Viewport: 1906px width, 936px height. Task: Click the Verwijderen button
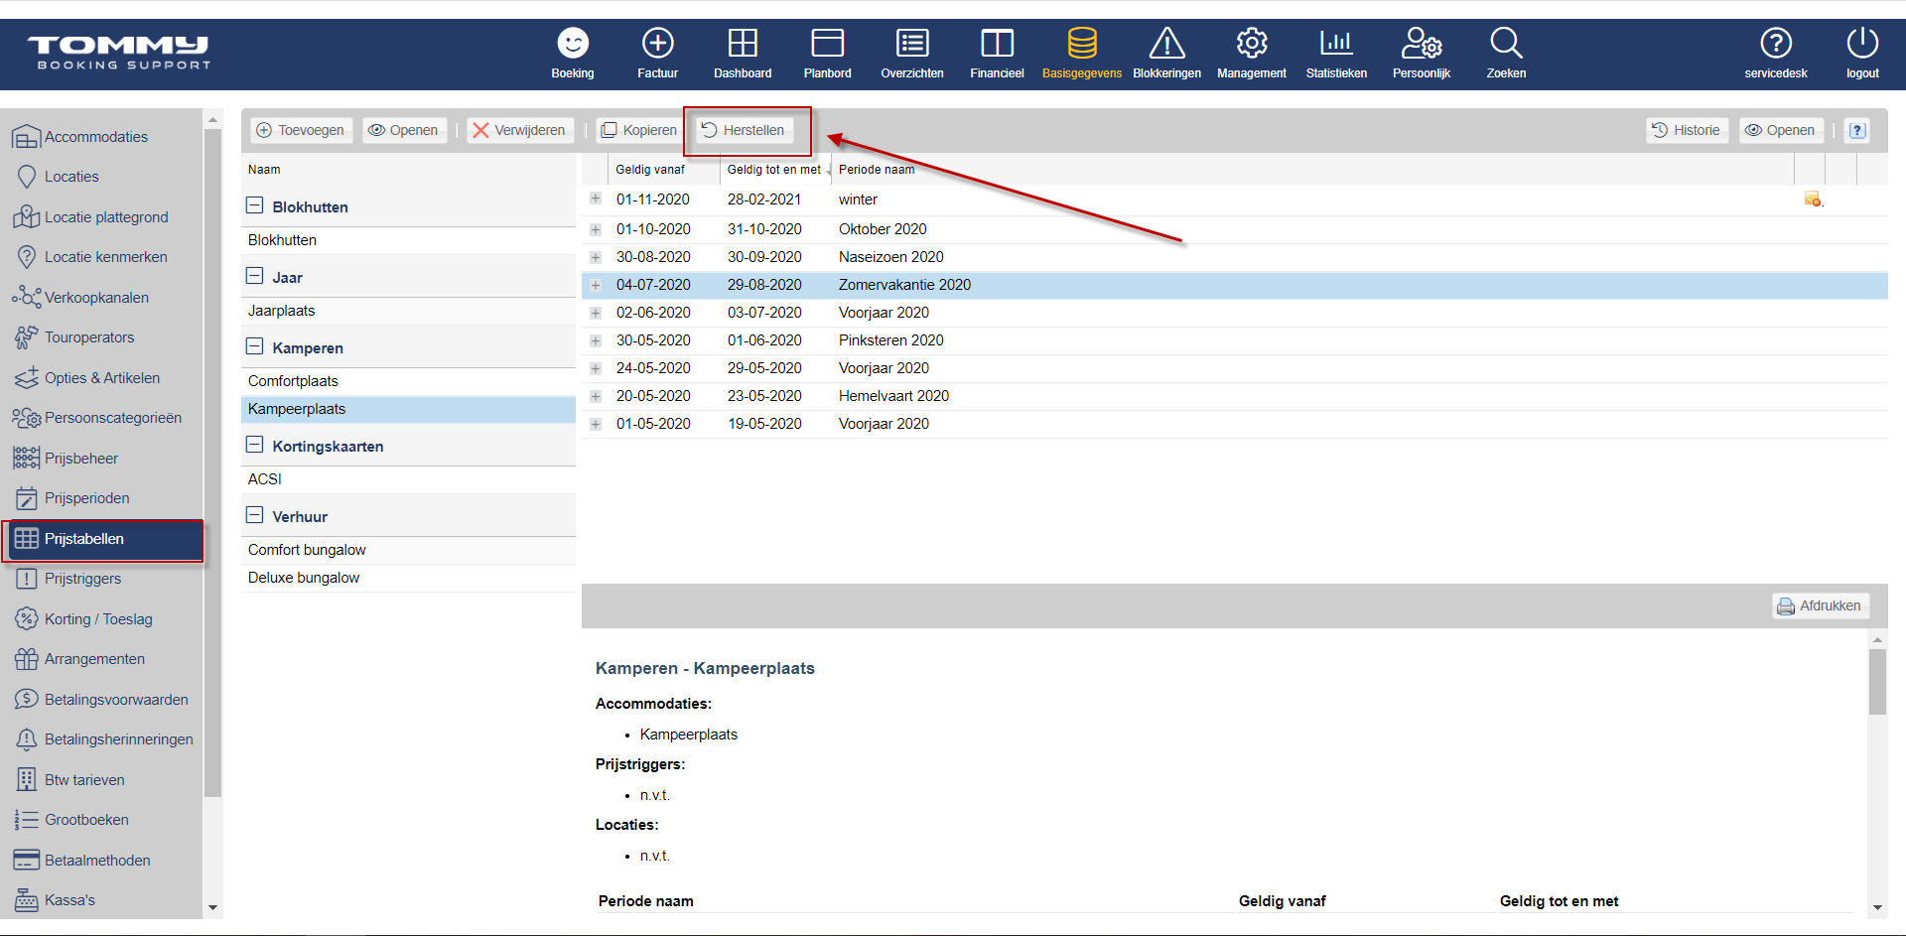pos(519,130)
